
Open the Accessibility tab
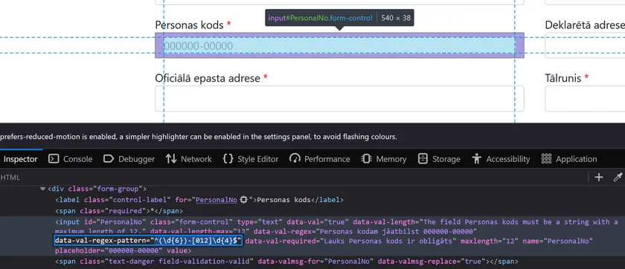(501, 159)
